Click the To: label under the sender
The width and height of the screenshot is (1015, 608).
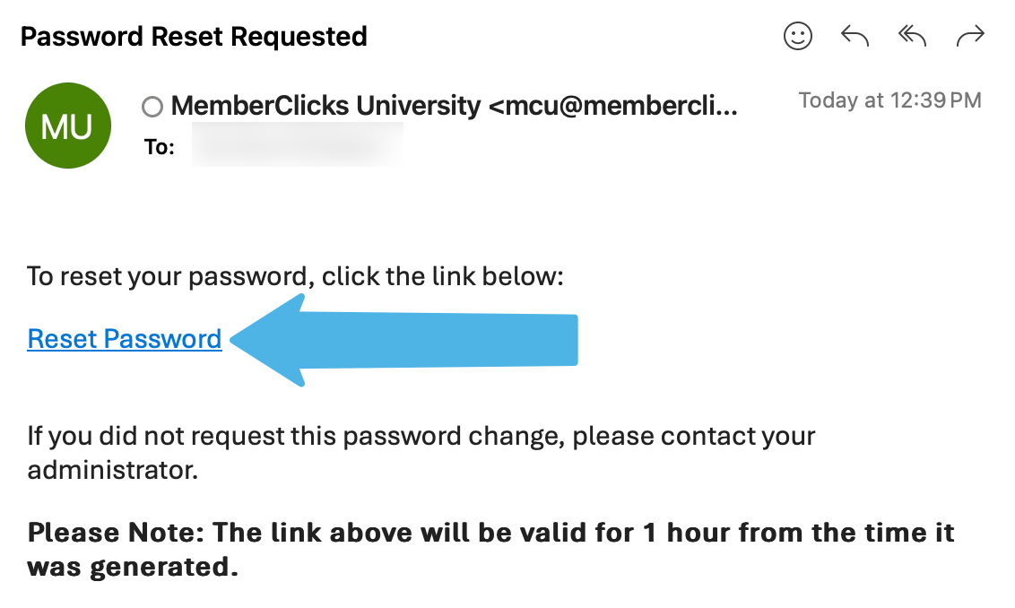(160, 147)
